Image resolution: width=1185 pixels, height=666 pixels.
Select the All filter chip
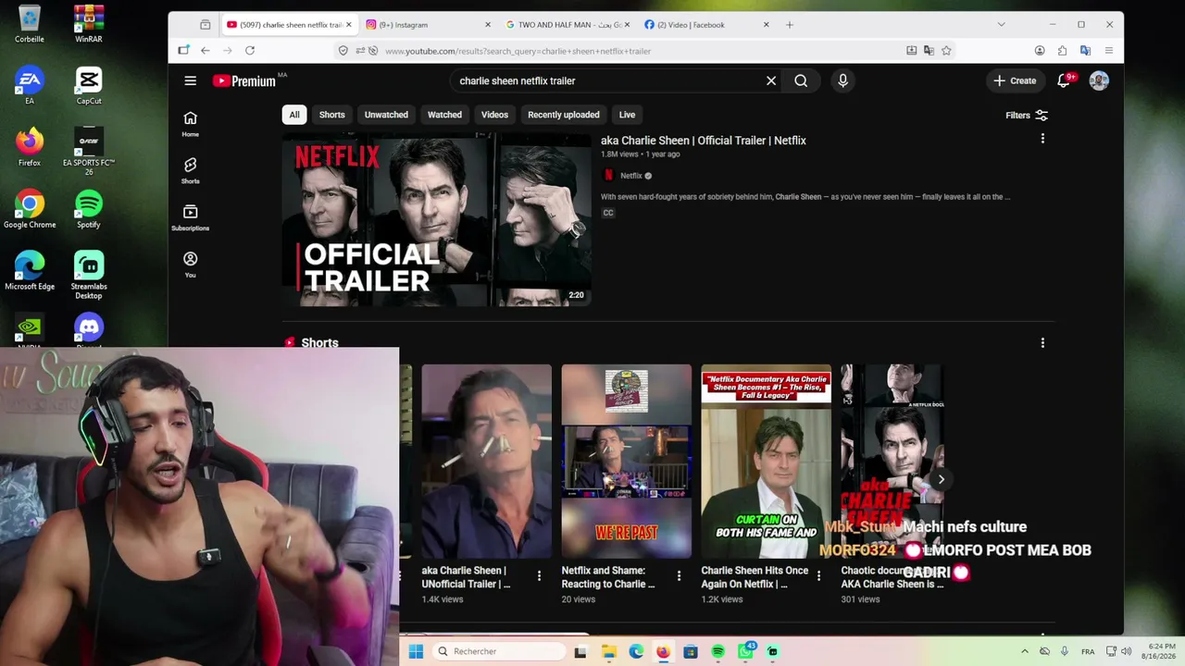(x=294, y=115)
